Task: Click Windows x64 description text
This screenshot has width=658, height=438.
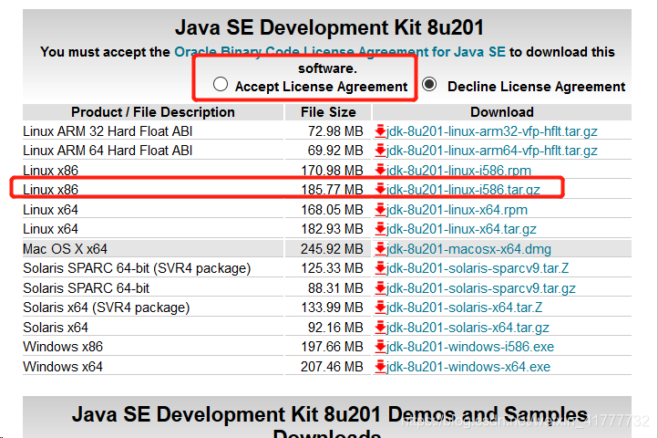Action: [x=63, y=367]
